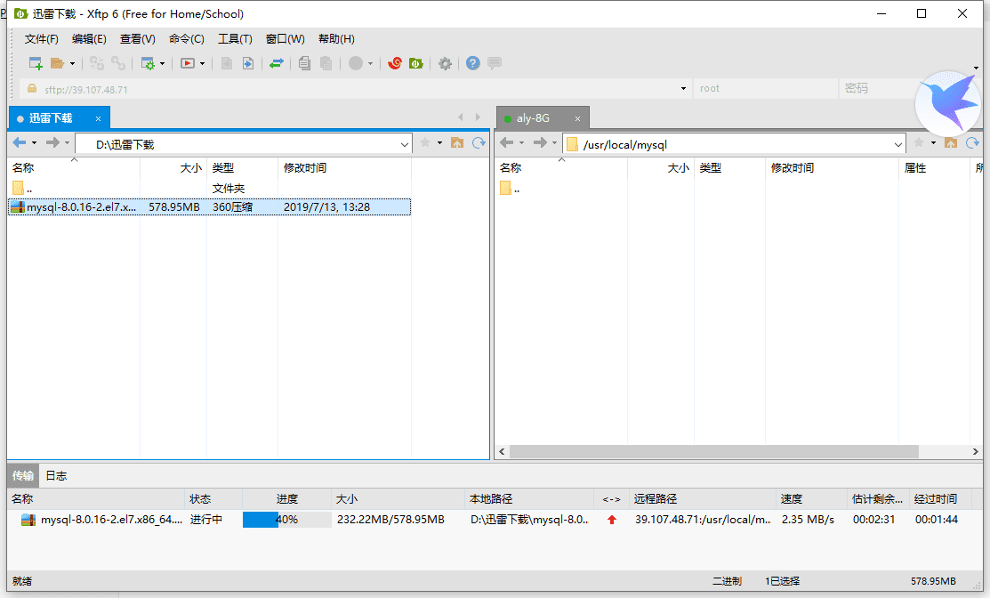Switch to the 日志 log tab
The height and width of the screenshot is (598, 990).
pos(56,476)
